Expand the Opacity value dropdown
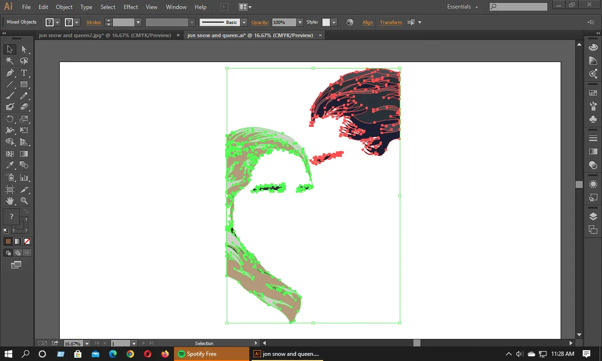Image resolution: width=602 pixels, height=361 pixels. pyautogui.click(x=300, y=22)
